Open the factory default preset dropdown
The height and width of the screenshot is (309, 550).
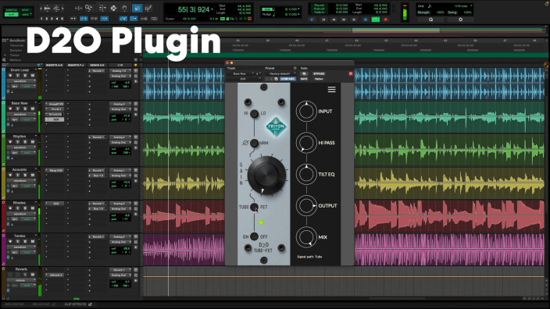coord(280,74)
